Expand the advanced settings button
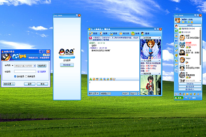 point(9,84)
